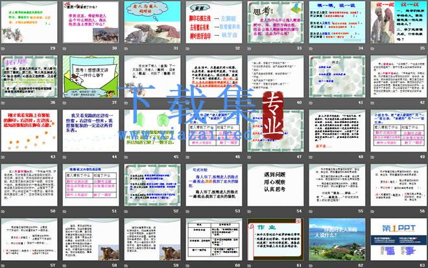Click the animation star icon under slide 35
The height and width of the screenshot is (268, 428).
tap(372, 48)
